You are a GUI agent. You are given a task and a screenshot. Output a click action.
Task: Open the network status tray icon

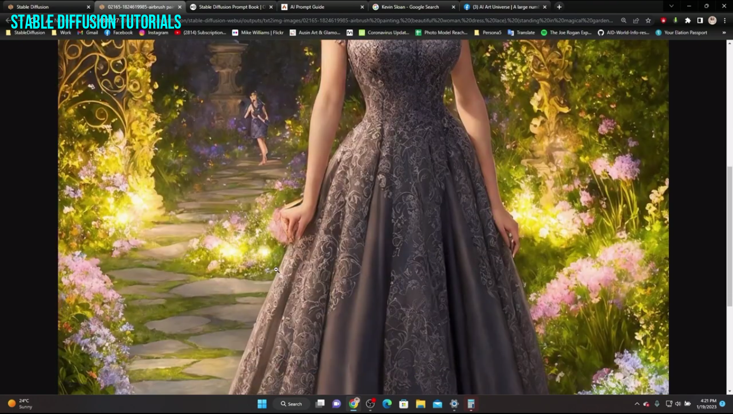click(669, 404)
